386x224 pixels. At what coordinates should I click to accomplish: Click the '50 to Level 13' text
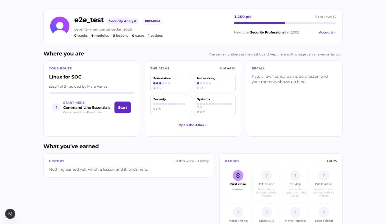(x=325, y=17)
